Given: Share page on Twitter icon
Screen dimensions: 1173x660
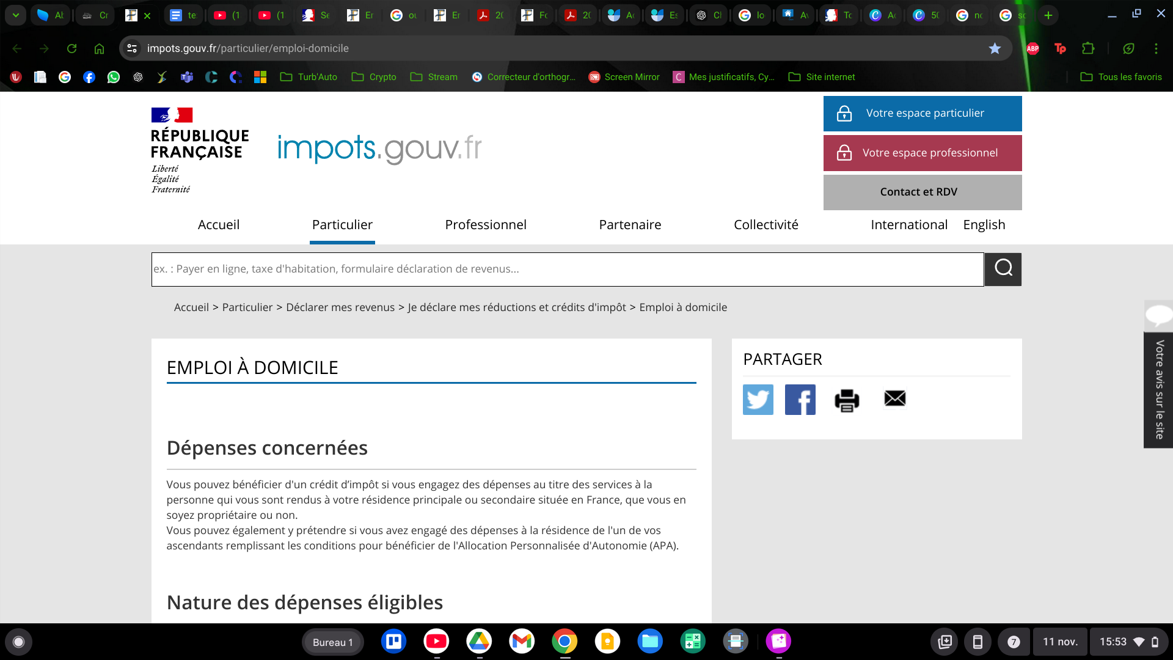Looking at the screenshot, I should [x=758, y=400].
